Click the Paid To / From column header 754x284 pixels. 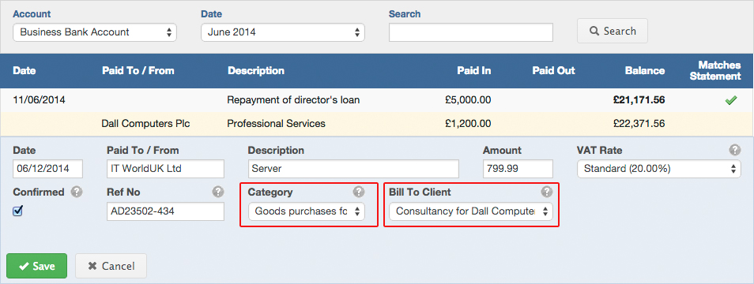coord(138,70)
